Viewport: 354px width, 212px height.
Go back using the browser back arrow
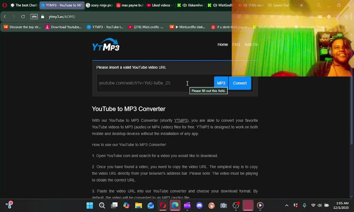tap(5, 16)
